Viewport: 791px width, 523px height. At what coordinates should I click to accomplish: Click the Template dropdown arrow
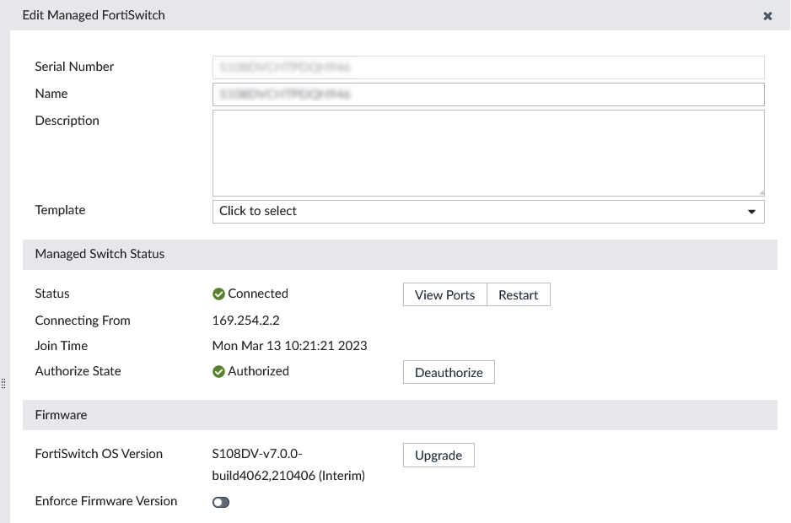pyautogui.click(x=751, y=212)
